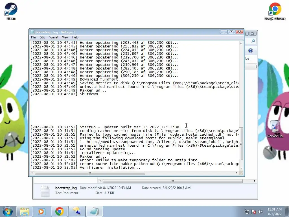Open the Recycle Bin desktop icon
The image size is (289, 217).
tap(275, 129)
